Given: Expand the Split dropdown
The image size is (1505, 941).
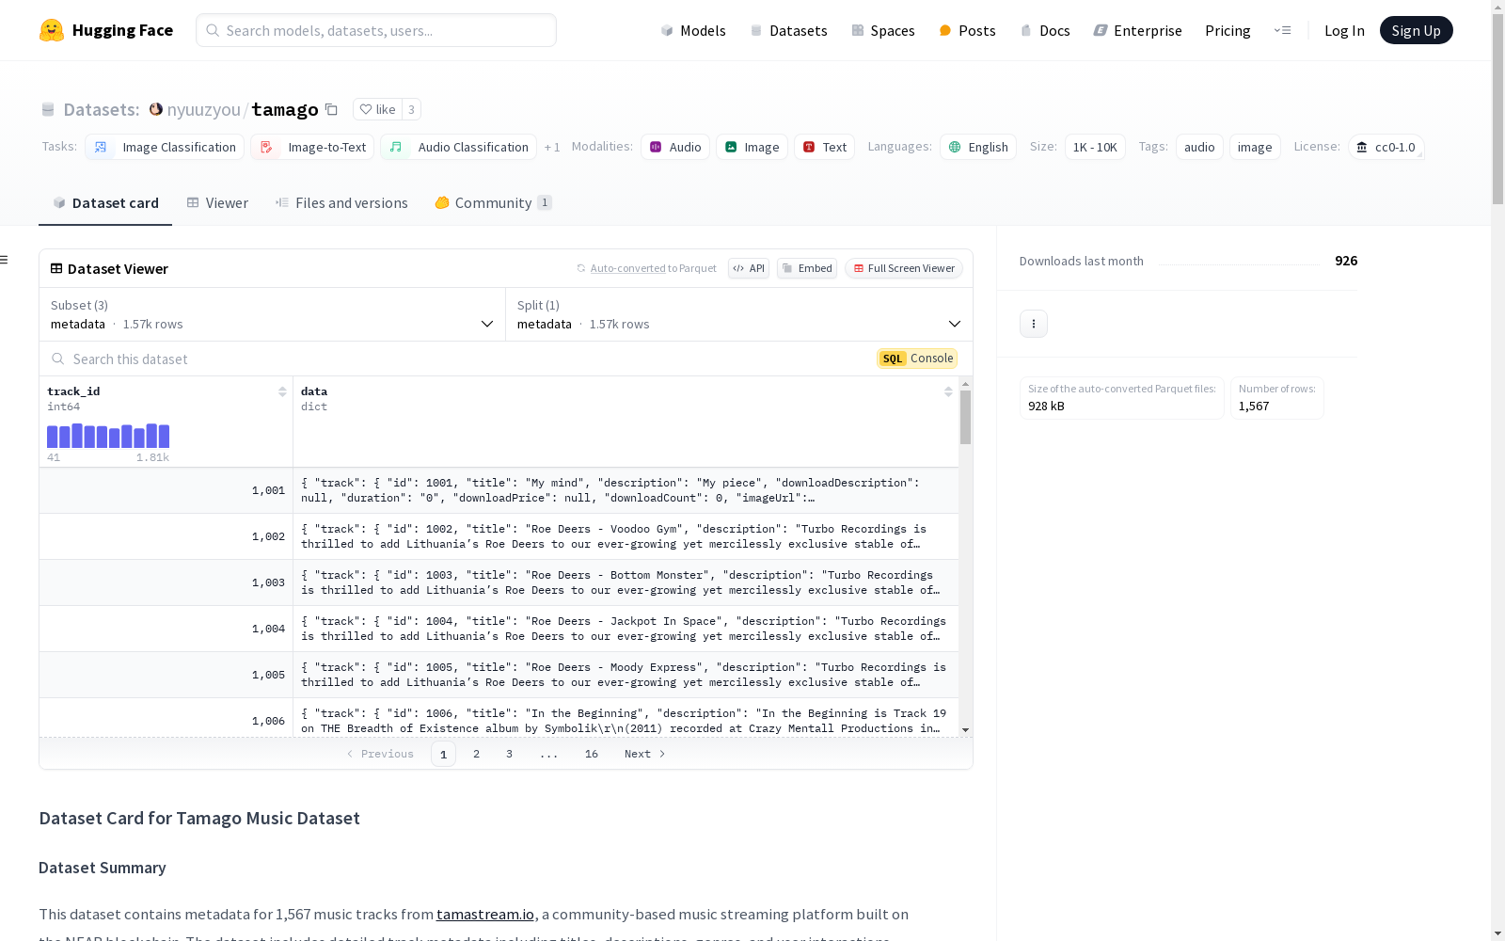Looking at the screenshot, I should 739,314.
